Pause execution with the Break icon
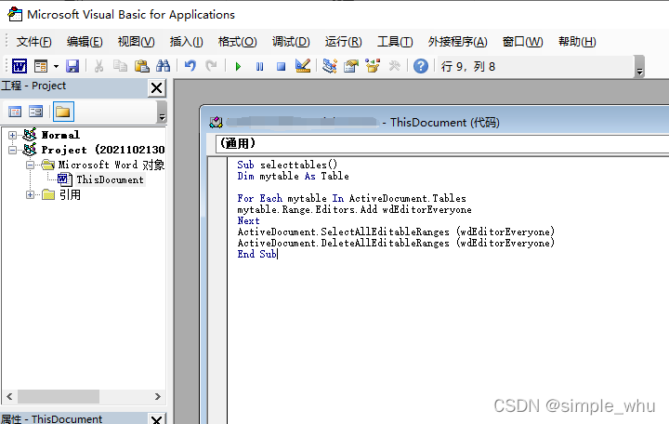This screenshot has width=669, height=424. click(259, 67)
